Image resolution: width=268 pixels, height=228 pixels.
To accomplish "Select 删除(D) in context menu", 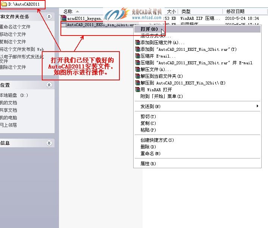I will 197,147.
